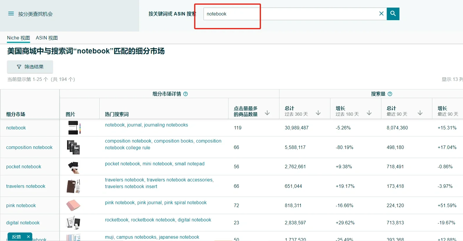Expand the 显示 13 列 column selector
The height and width of the screenshot is (241, 463).
tap(452, 79)
